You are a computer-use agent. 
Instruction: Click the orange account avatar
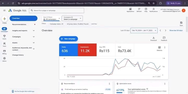click(x=184, y=10)
